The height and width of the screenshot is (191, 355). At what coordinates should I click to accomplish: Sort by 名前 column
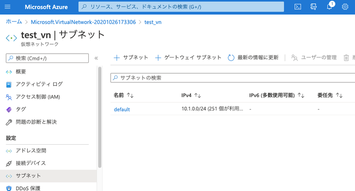[x=123, y=95]
